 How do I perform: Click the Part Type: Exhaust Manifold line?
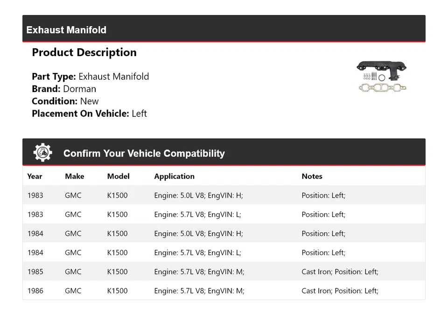[91, 77]
